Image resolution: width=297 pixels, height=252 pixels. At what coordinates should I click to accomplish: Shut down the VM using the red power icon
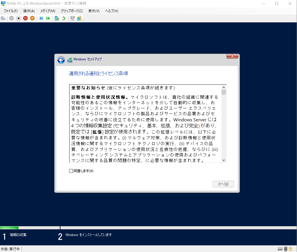coord(25,18)
